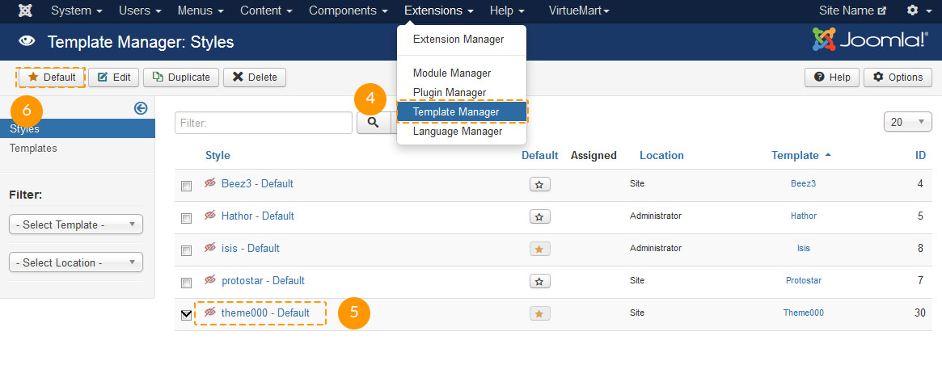Open the Options button
Screen dimensions: 942x365
tap(898, 78)
